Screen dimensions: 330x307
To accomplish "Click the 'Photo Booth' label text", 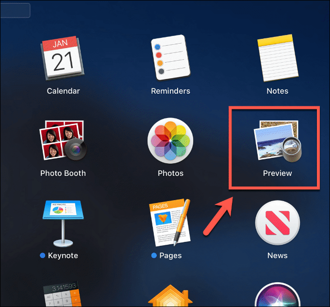I will tap(63, 173).
